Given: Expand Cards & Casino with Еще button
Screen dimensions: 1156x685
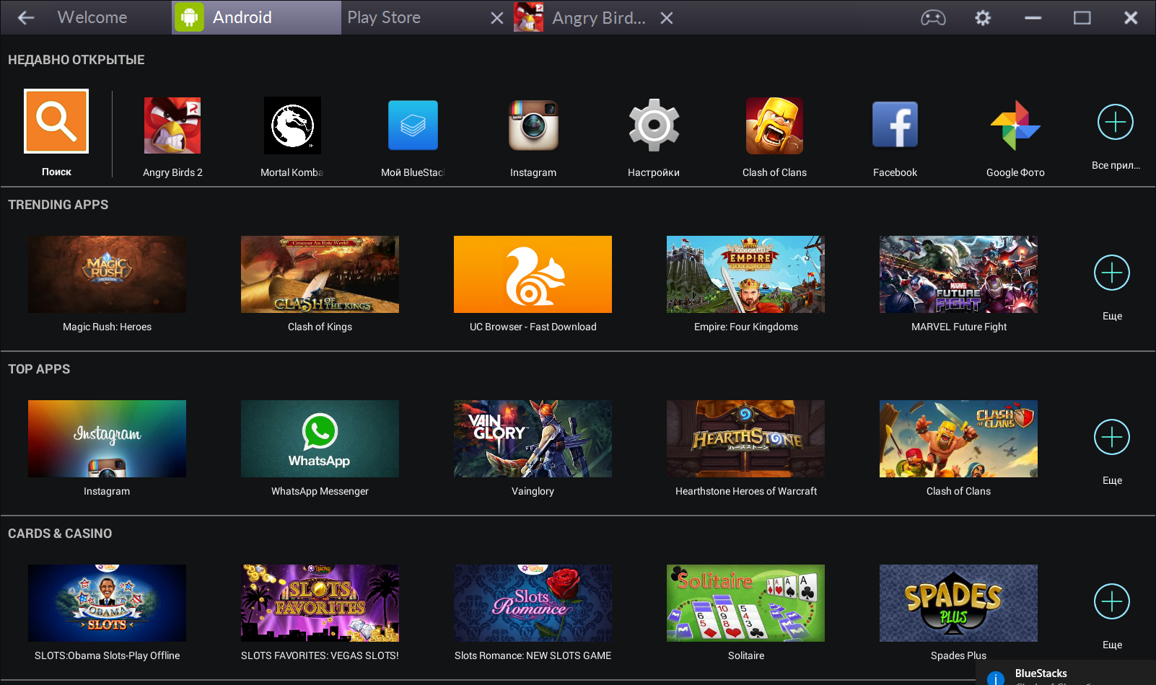Looking at the screenshot, I should (1112, 602).
